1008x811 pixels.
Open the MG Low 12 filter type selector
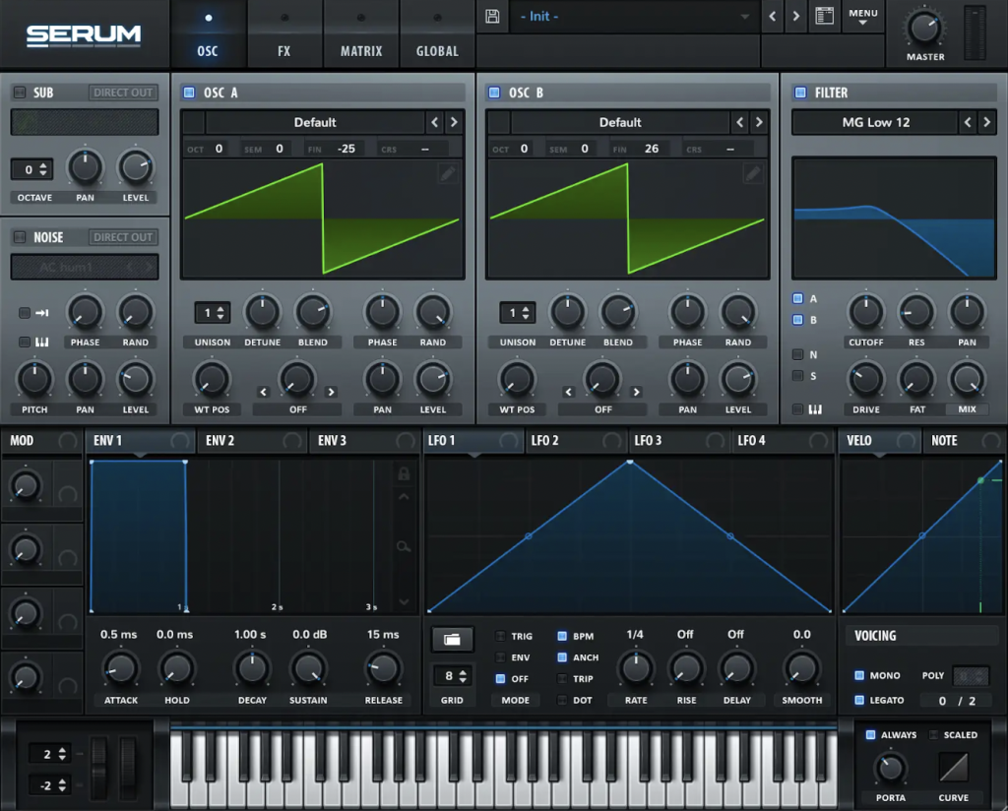874,122
